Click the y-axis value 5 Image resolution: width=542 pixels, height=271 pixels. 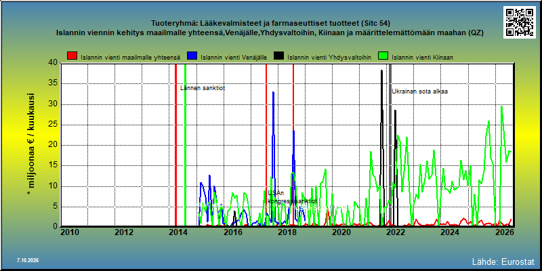coord(55,207)
